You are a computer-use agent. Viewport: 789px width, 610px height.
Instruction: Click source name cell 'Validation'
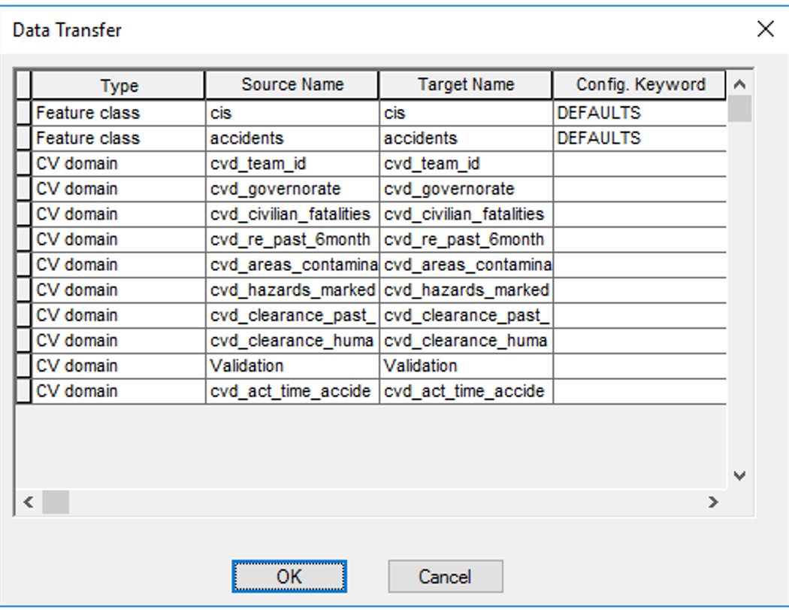tap(292, 366)
